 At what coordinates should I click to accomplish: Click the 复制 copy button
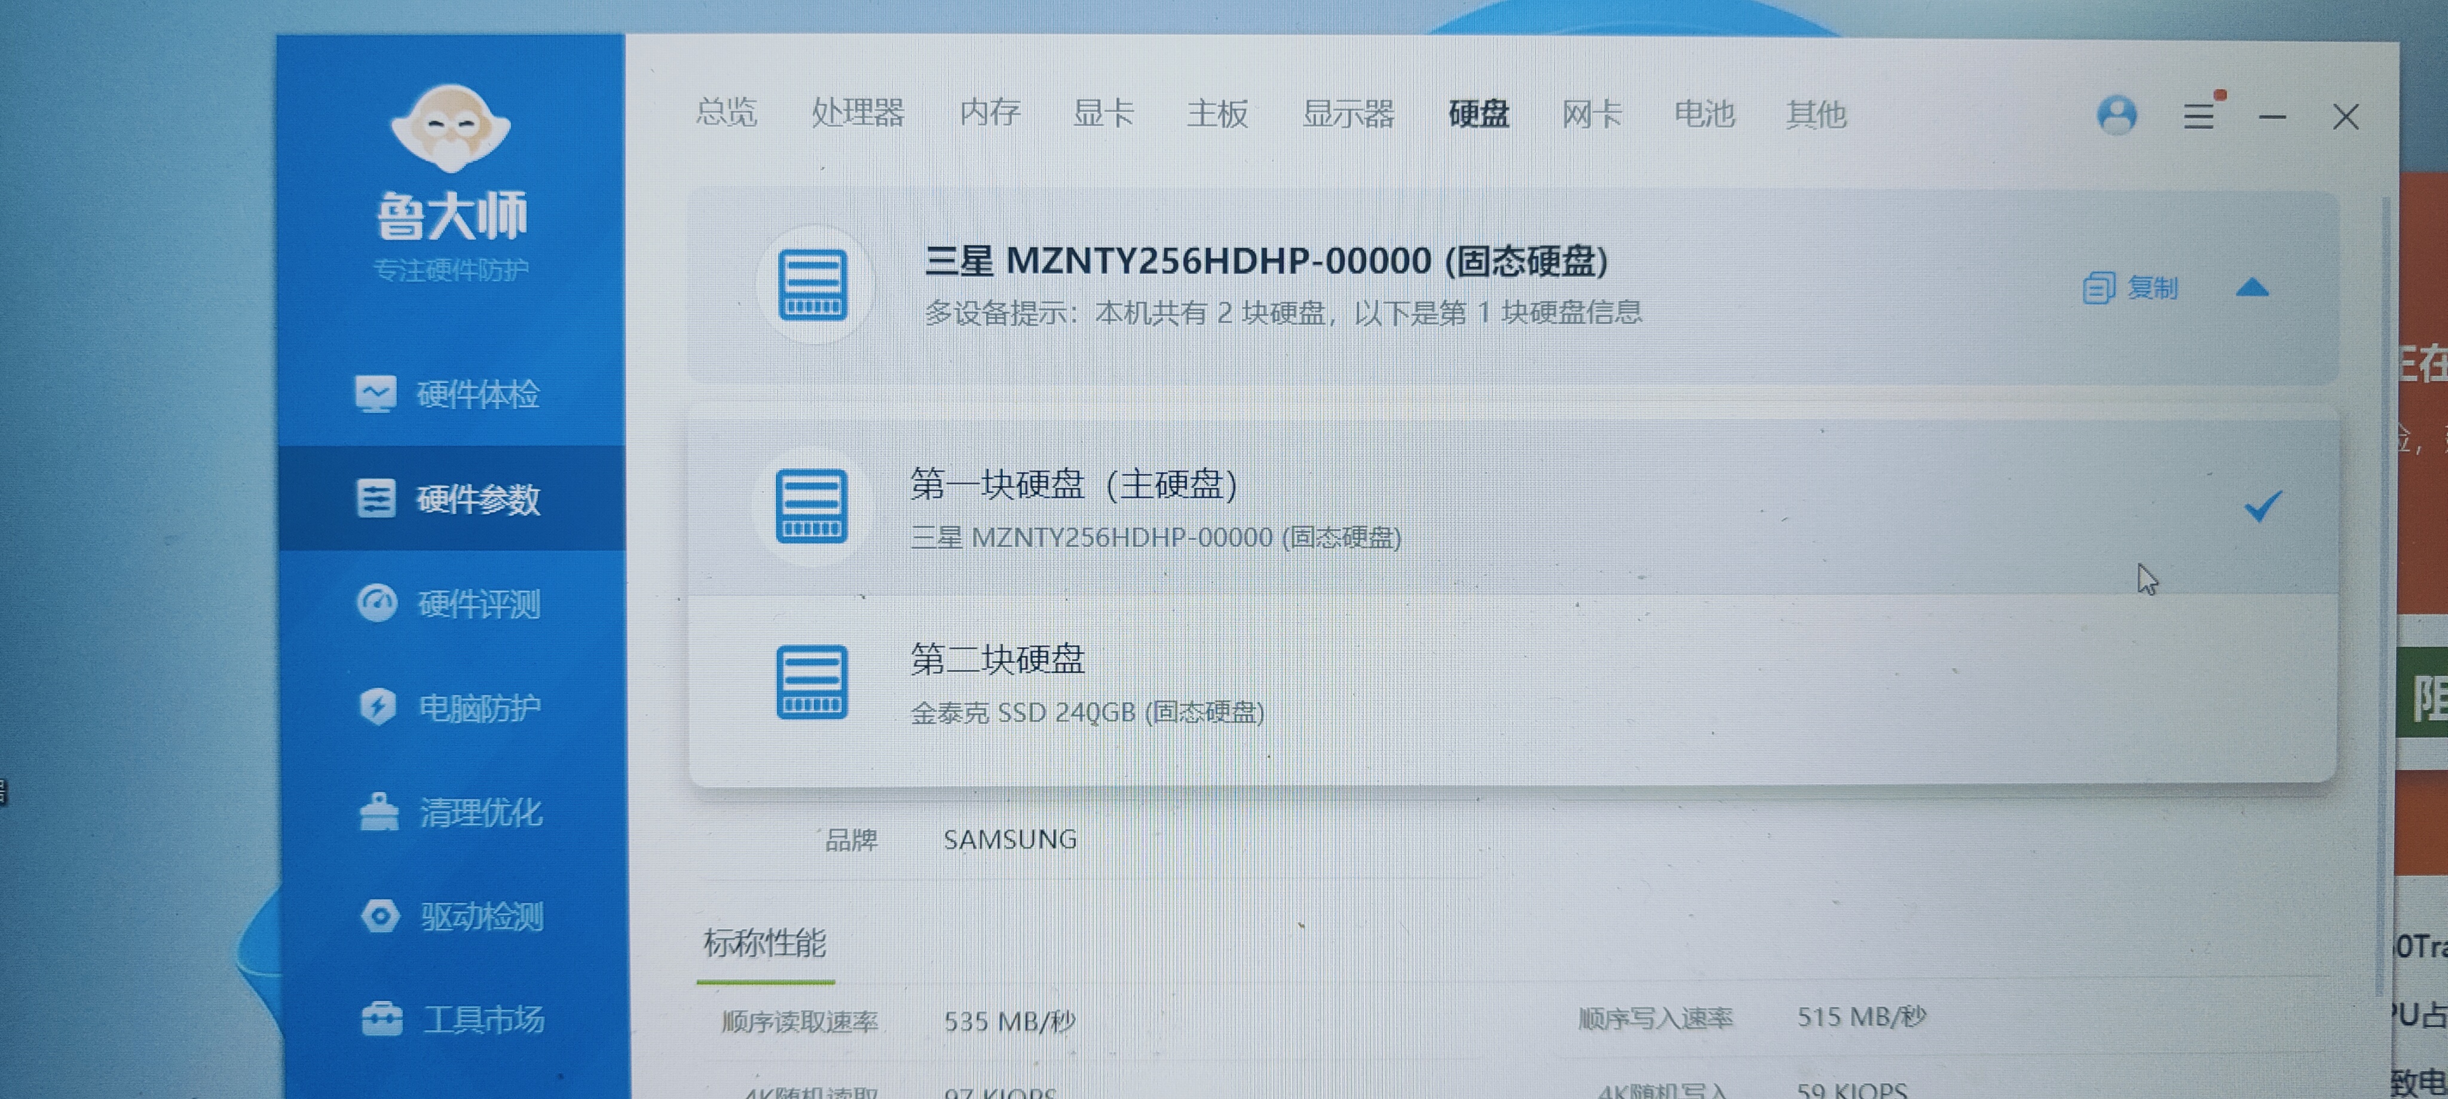coord(2129,288)
